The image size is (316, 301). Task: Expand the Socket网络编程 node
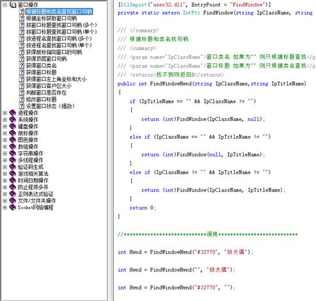(x=5, y=208)
